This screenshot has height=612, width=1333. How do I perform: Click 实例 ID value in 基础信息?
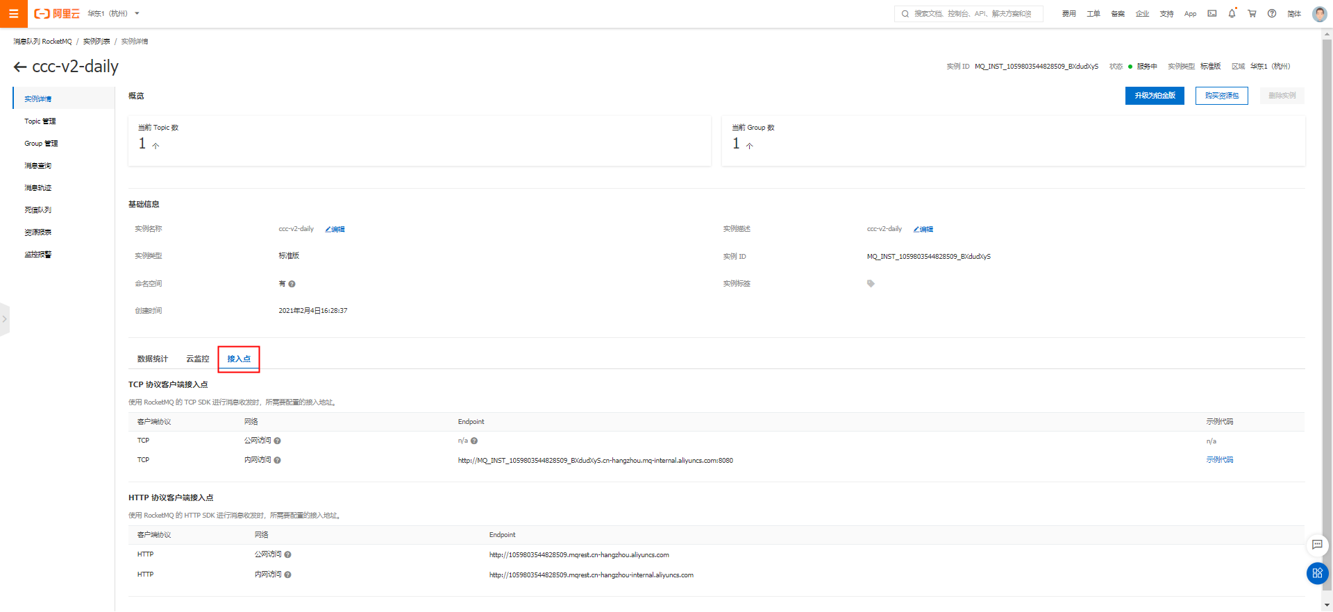pos(928,257)
